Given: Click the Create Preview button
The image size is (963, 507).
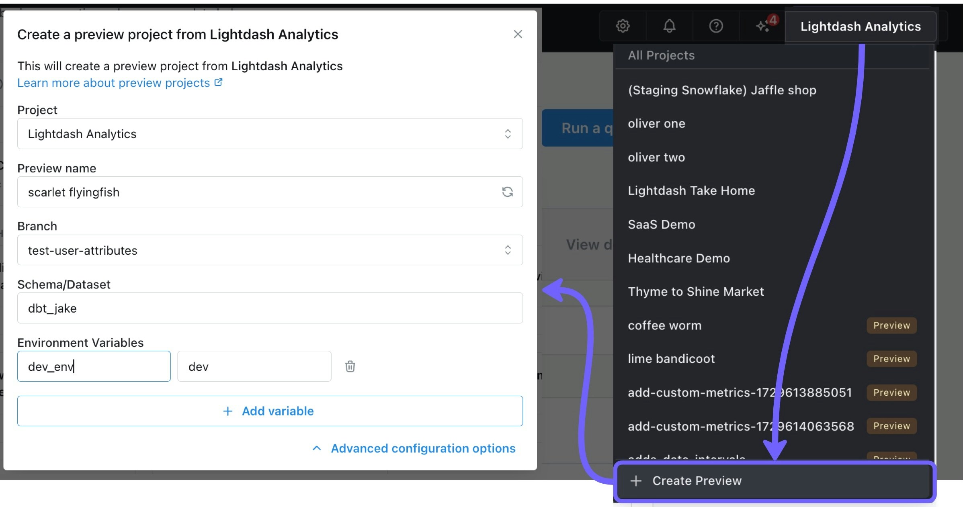Looking at the screenshot, I should point(774,481).
